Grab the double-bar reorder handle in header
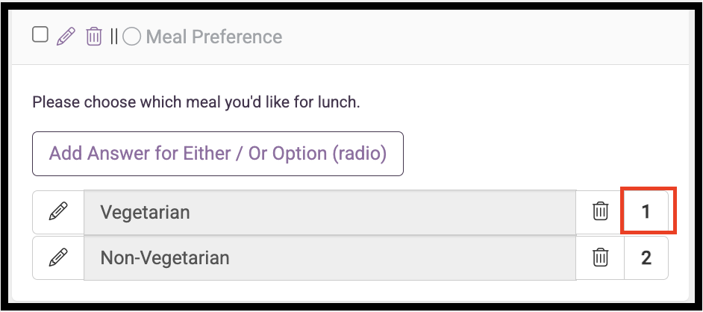This screenshot has width=703, height=312. [x=114, y=37]
